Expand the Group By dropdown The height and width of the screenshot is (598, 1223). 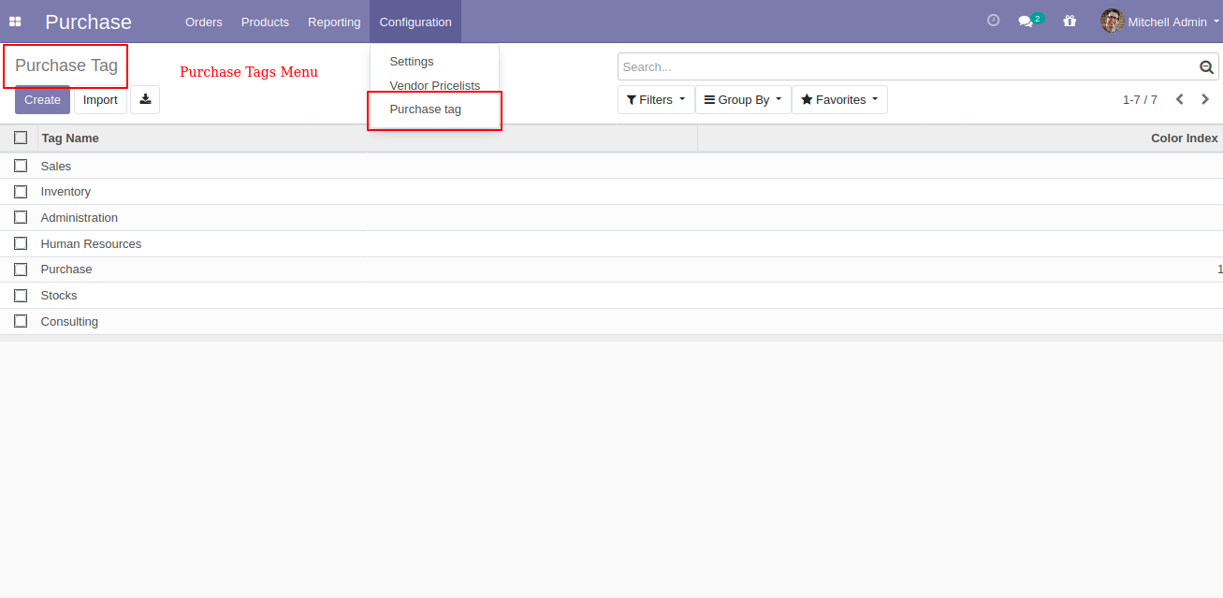743,99
